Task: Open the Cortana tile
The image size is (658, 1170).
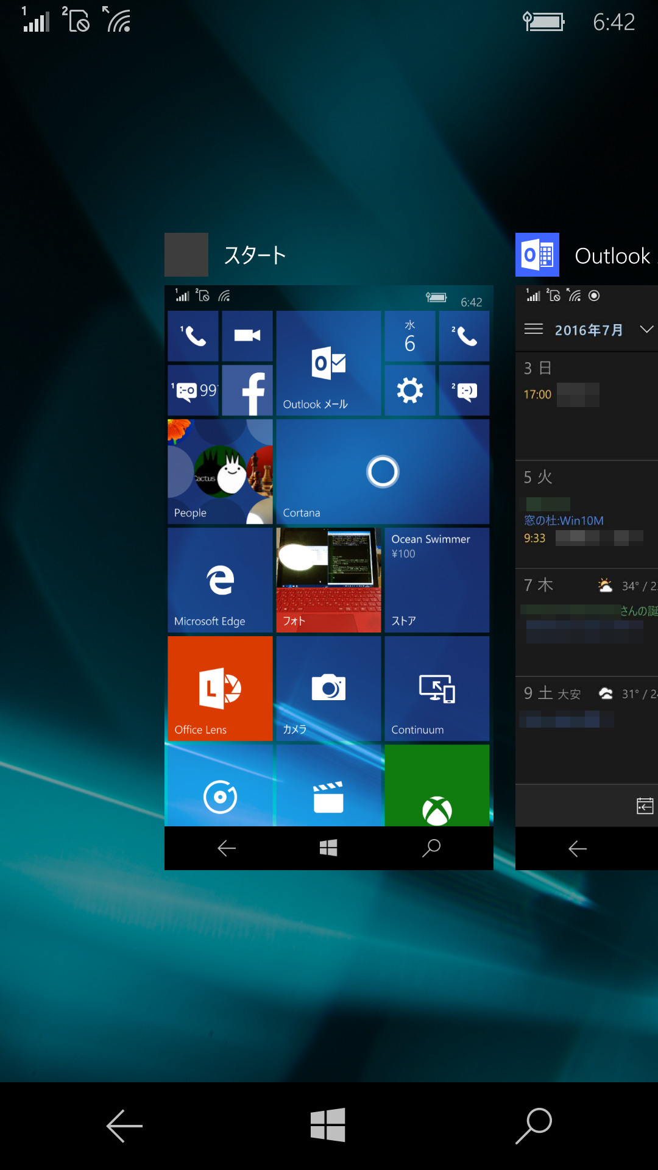Action: [x=383, y=472]
